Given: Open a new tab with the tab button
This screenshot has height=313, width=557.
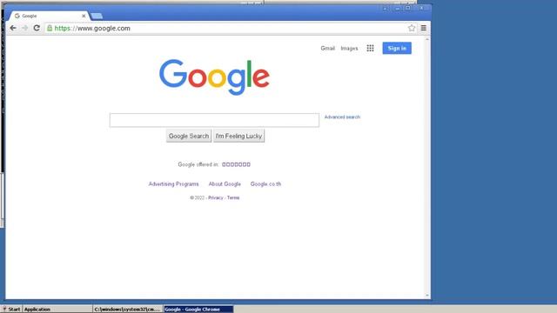Looking at the screenshot, I should click(x=97, y=16).
